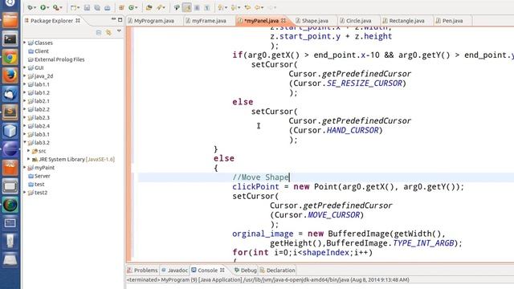Switch to the Shape.java tab
Viewport: 514px width, 289px height.
[x=312, y=21]
